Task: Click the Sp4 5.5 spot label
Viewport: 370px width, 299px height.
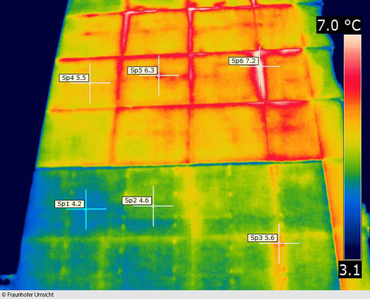Action: [x=74, y=78]
